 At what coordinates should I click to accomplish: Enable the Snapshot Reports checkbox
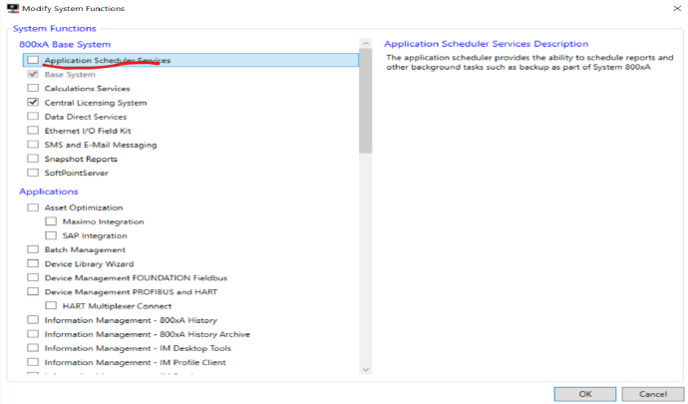coord(33,158)
